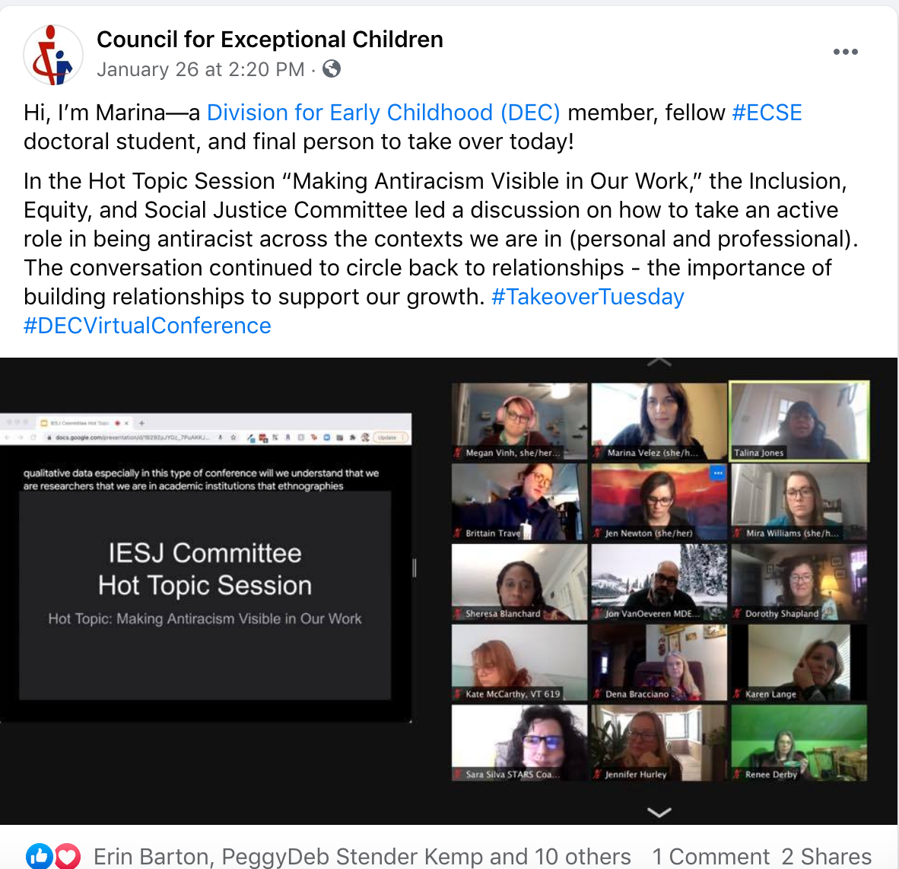This screenshot has width=899, height=869.
Task: Expand gallery view with the down chevron
Action: click(x=659, y=812)
